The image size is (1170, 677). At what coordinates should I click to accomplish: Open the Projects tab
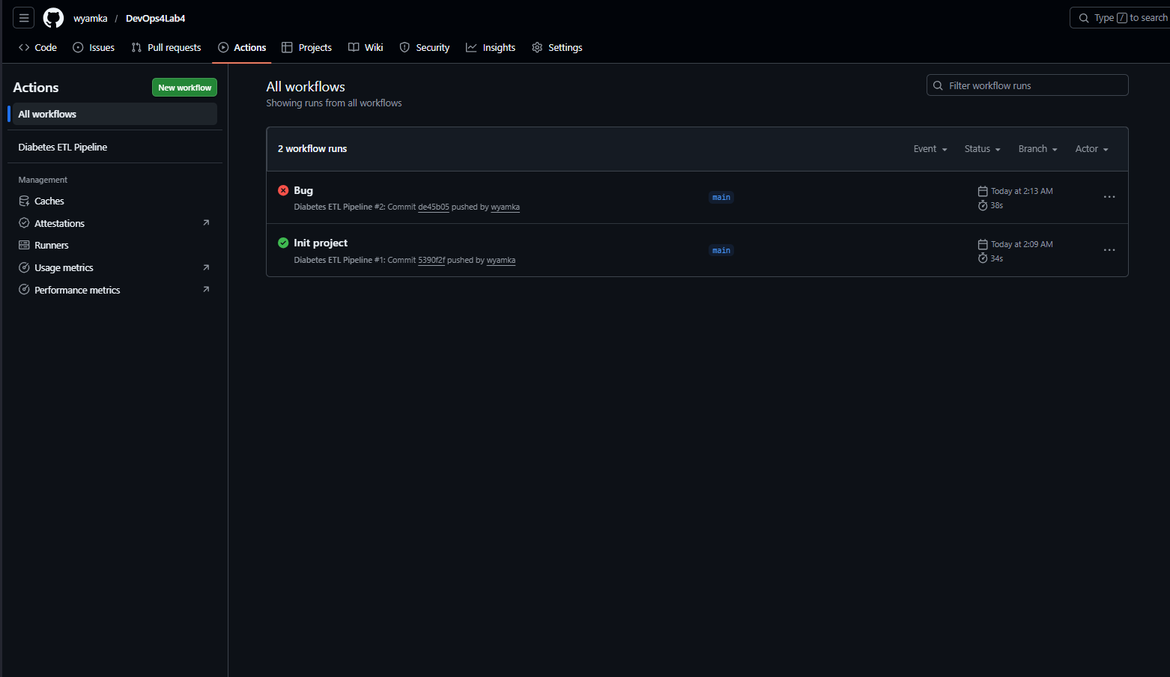(306, 47)
